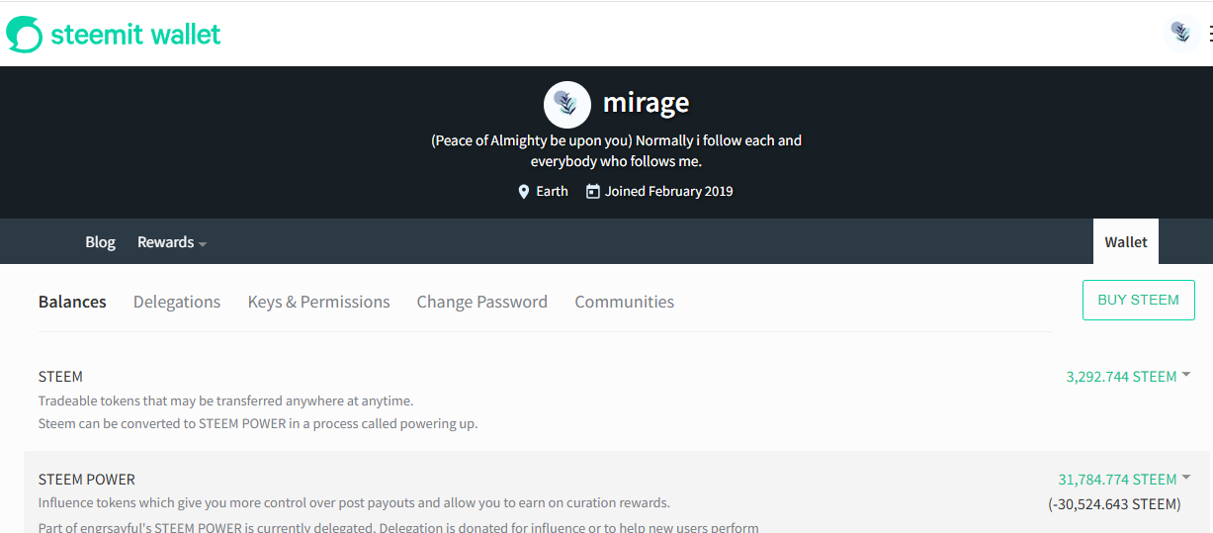Open the Delegations tab

(177, 302)
